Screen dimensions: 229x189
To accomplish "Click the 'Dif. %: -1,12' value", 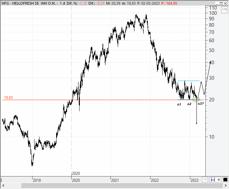I will coord(77,3).
